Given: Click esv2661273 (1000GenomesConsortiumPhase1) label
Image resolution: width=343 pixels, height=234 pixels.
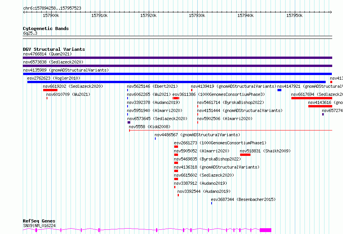Looking at the screenshot, I should 220,143.
